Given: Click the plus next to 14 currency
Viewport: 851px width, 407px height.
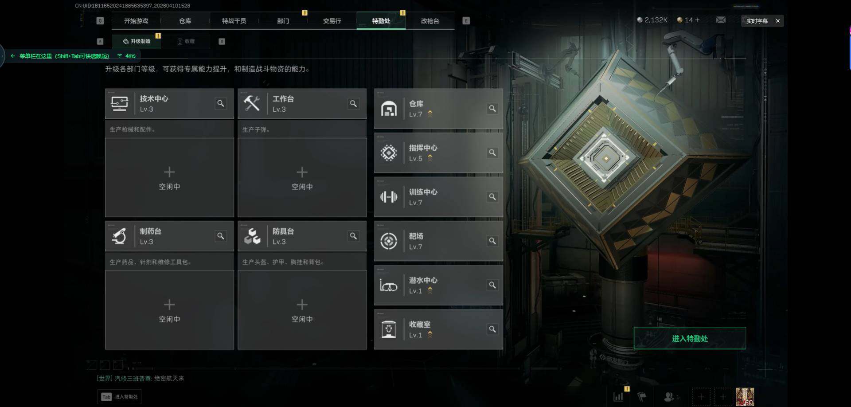Looking at the screenshot, I should (697, 20).
